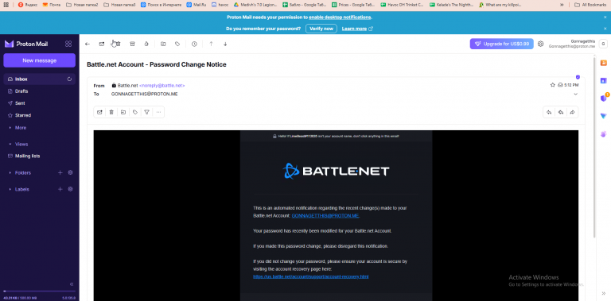The height and width of the screenshot is (301, 611).
Task: Dismiss the desktop notifications banner with its X
Action: tap(605, 17)
